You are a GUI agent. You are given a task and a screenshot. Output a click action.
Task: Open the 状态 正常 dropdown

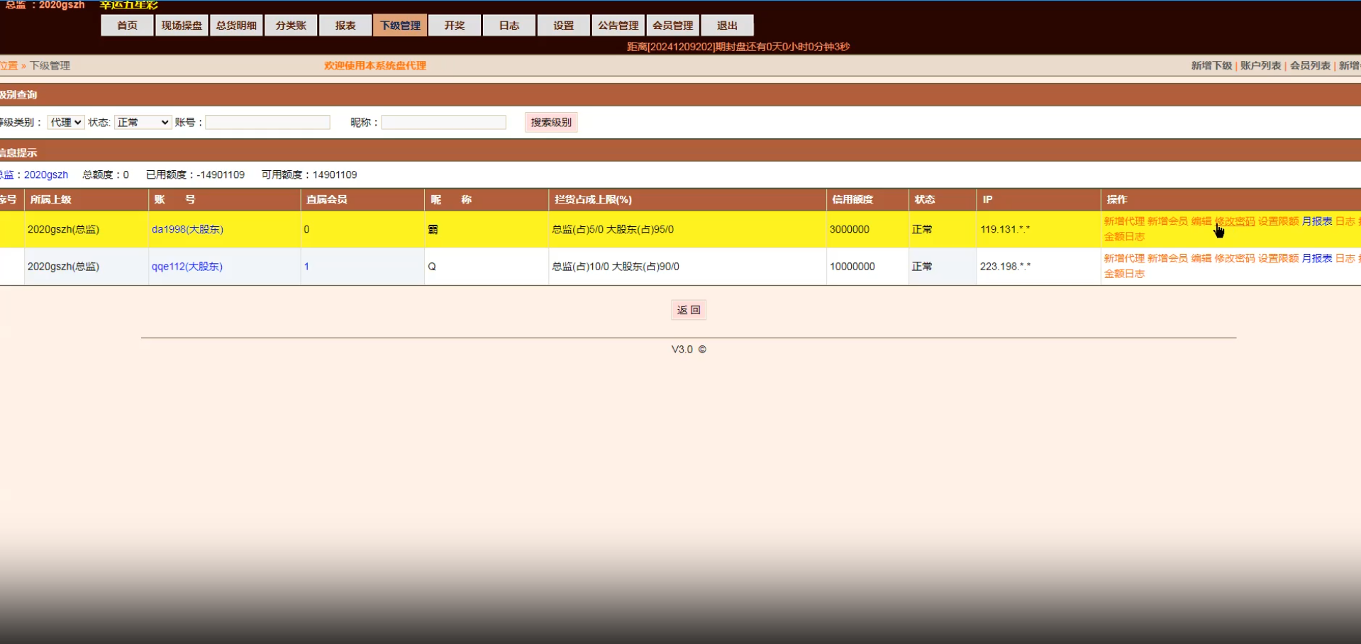[143, 122]
